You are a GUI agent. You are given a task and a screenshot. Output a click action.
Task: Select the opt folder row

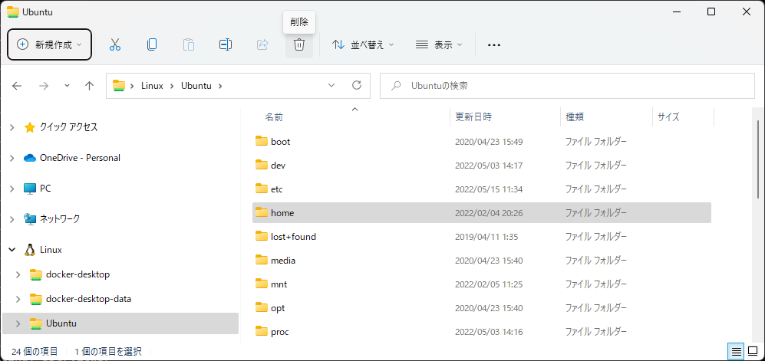[x=482, y=308]
